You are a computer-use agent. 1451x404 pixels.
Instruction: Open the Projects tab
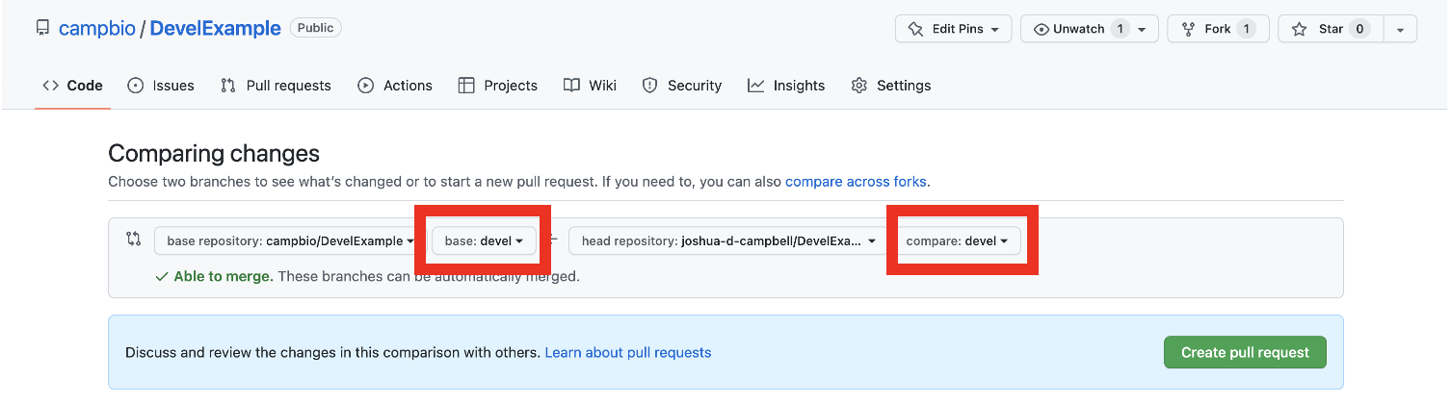(497, 86)
